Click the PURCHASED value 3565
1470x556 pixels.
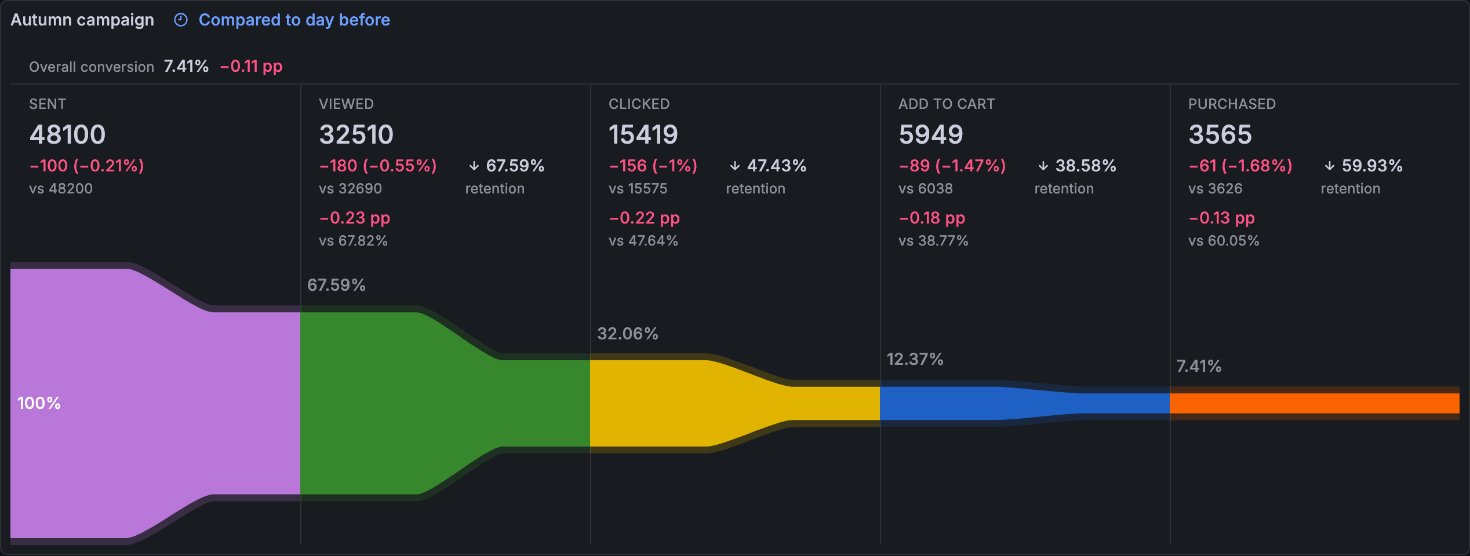click(1220, 134)
